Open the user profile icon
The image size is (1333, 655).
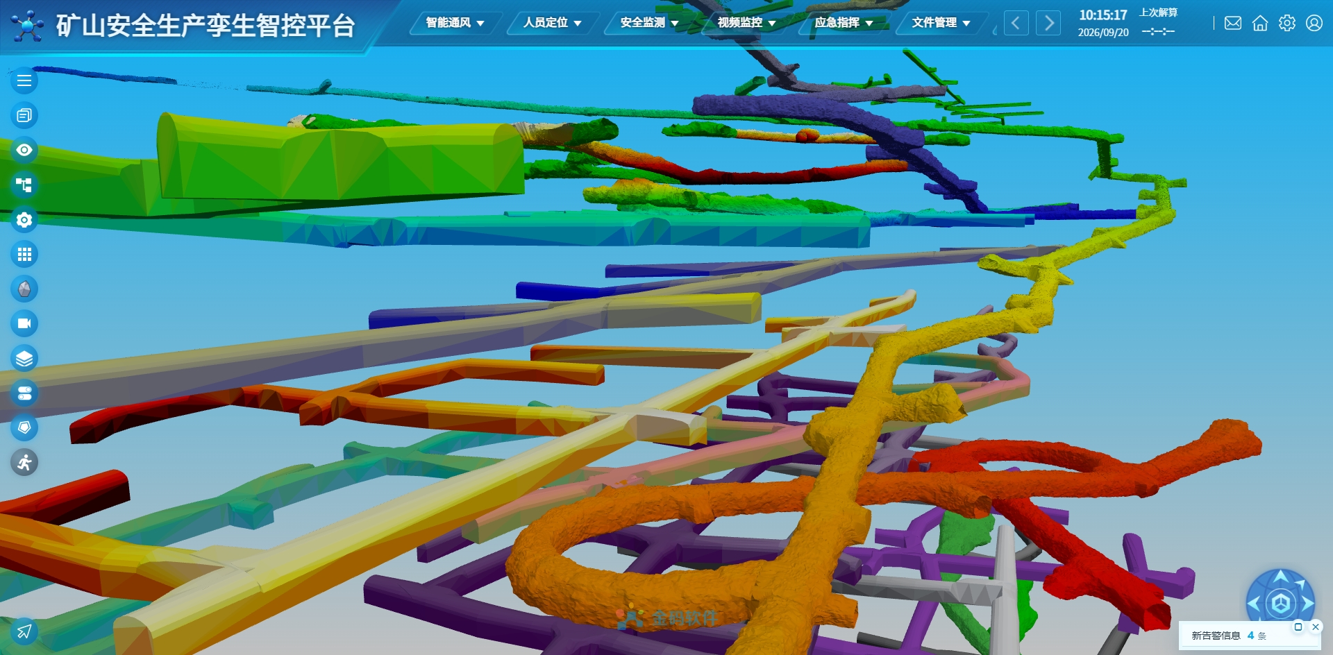pos(1314,23)
